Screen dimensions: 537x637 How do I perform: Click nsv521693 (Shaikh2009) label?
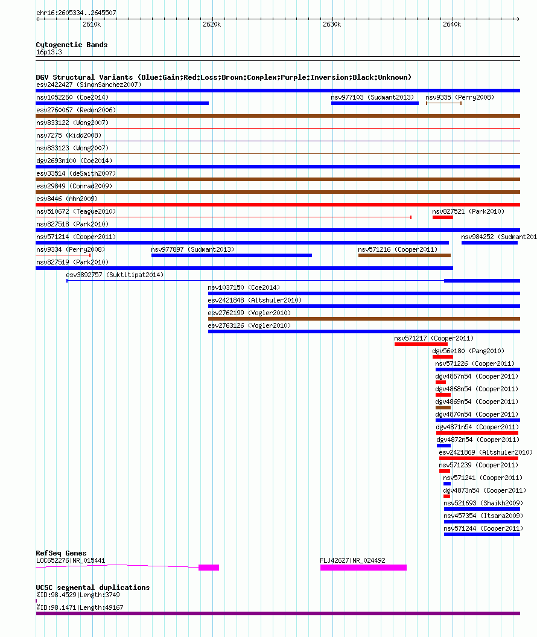[483, 503]
